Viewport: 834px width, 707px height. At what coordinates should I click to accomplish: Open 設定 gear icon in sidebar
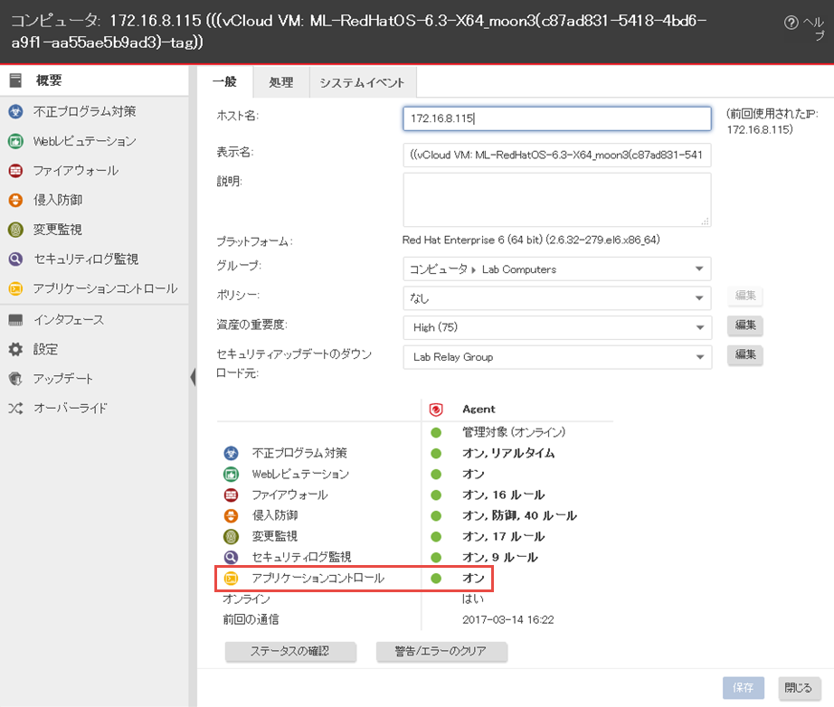click(14, 349)
